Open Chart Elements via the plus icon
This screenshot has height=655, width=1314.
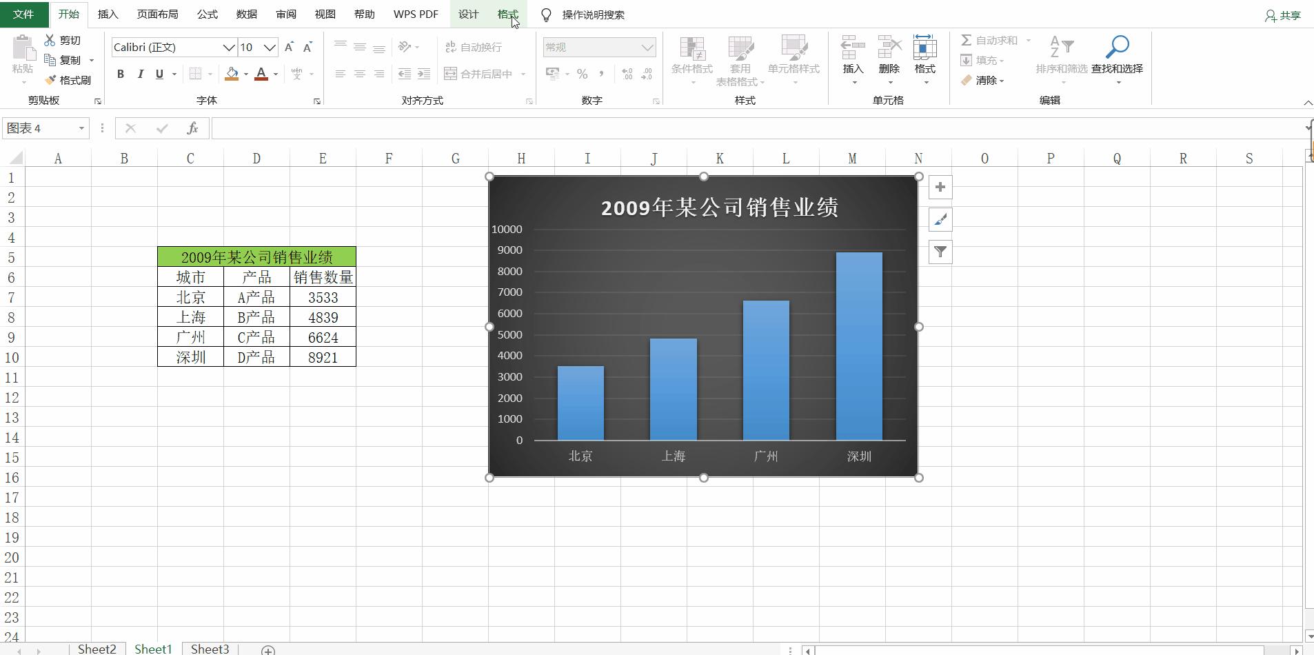(x=940, y=187)
